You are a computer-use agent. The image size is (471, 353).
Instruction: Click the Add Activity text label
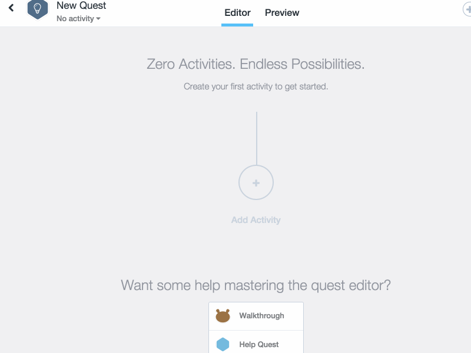(256, 220)
